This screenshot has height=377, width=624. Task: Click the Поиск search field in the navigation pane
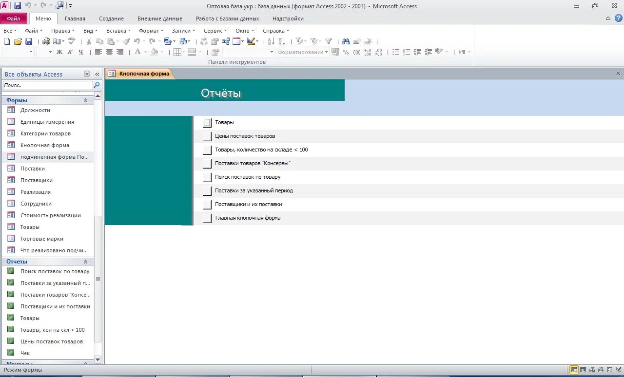click(x=47, y=85)
